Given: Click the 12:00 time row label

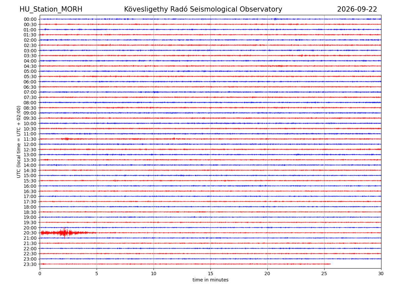Looking at the screenshot, I should pyautogui.click(x=30, y=144).
